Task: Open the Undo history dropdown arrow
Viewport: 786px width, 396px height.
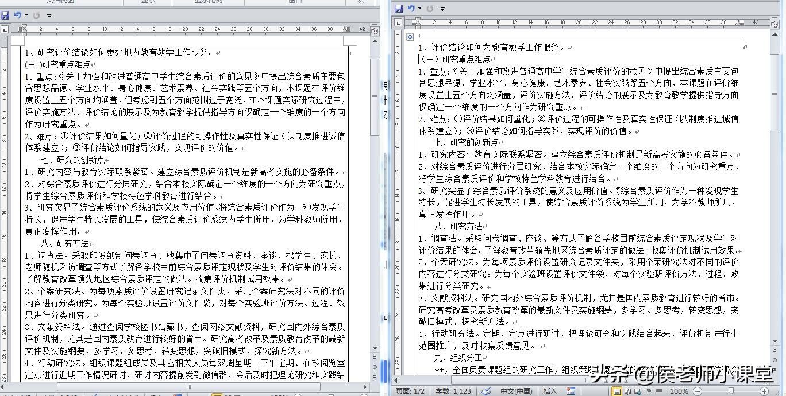Action: (419, 8)
